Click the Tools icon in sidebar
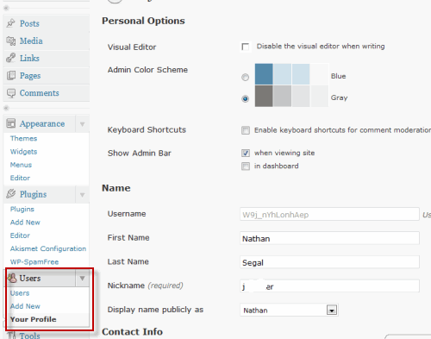Screen dimensions: 431x339 point(11,336)
